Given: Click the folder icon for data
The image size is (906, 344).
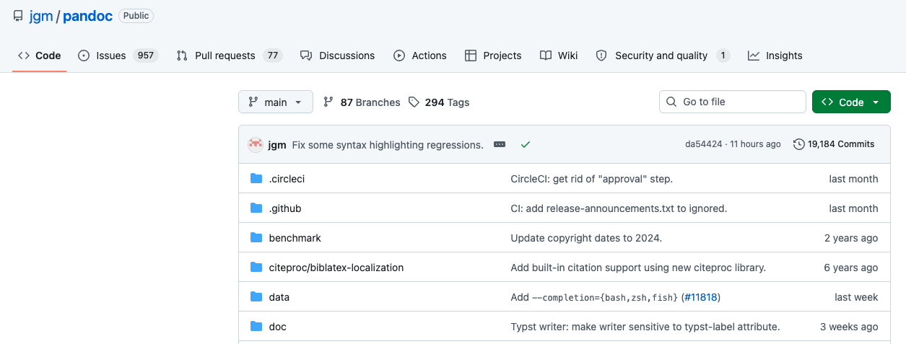Looking at the screenshot, I should point(256,296).
